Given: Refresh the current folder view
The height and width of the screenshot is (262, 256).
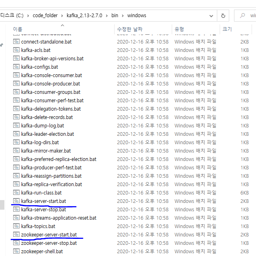Looking at the screenshot, I should [x=223, y=16].
